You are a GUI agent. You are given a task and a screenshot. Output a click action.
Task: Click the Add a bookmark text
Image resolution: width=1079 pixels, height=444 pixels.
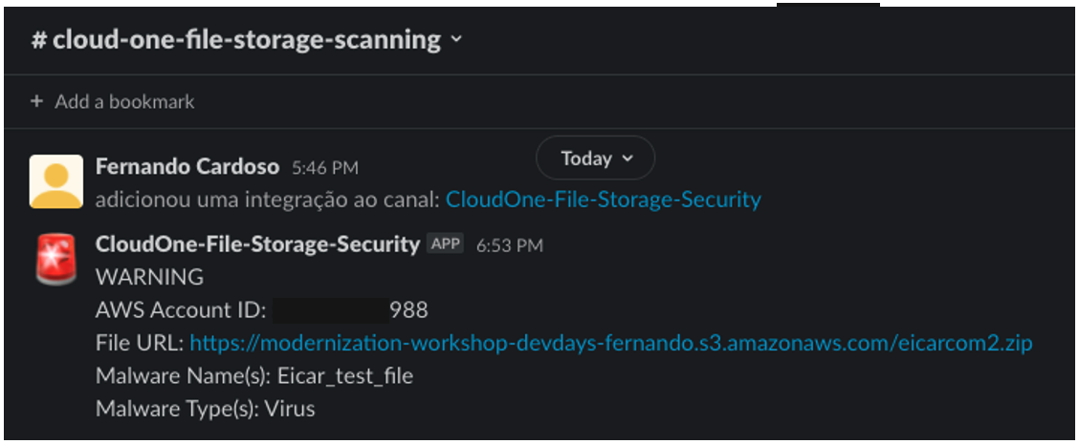click(x=124, y=102)
